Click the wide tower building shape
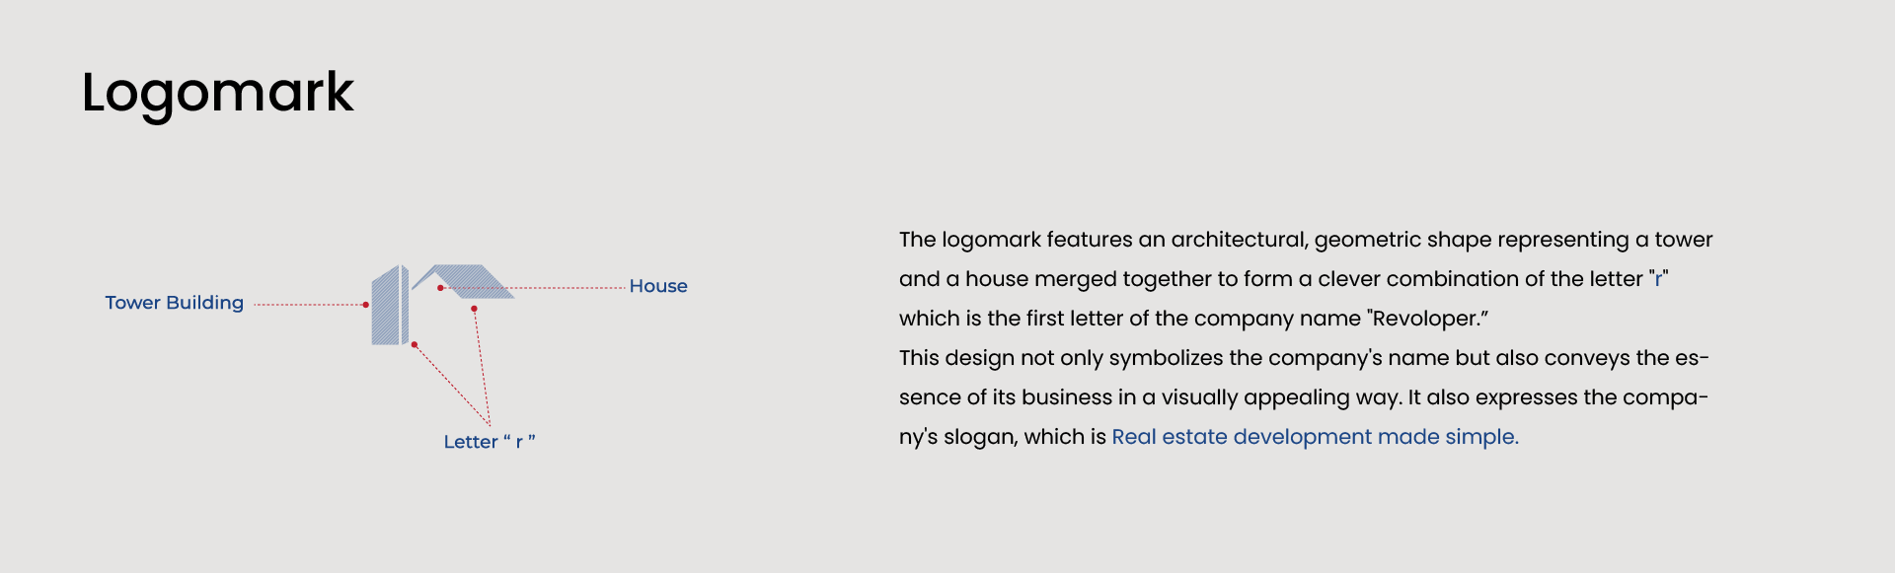This screenshot has width=1895, height=573. coord(385,309)
